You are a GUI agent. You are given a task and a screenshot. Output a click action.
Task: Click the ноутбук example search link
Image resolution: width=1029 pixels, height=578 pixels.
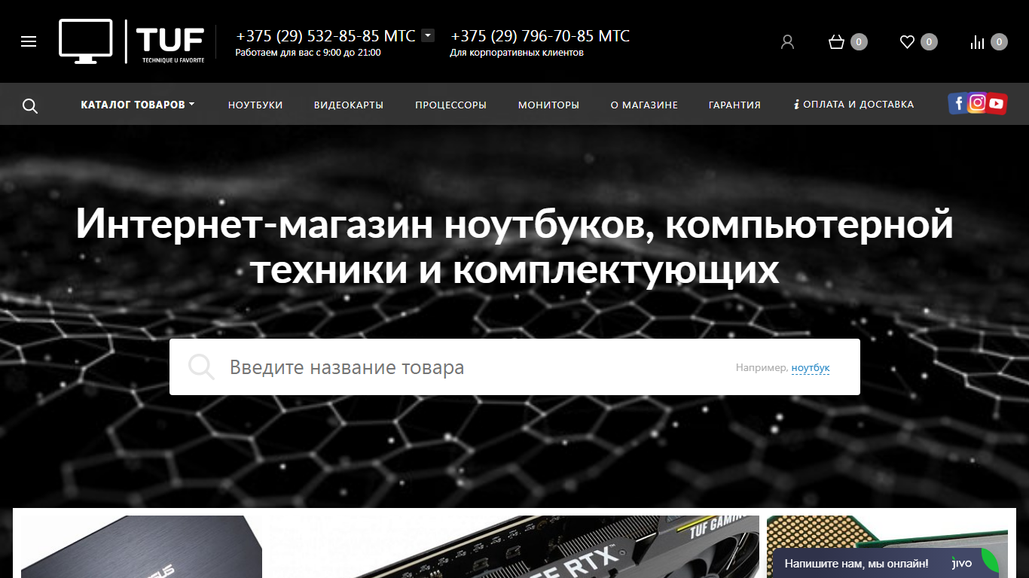click(x=811, y=368)
